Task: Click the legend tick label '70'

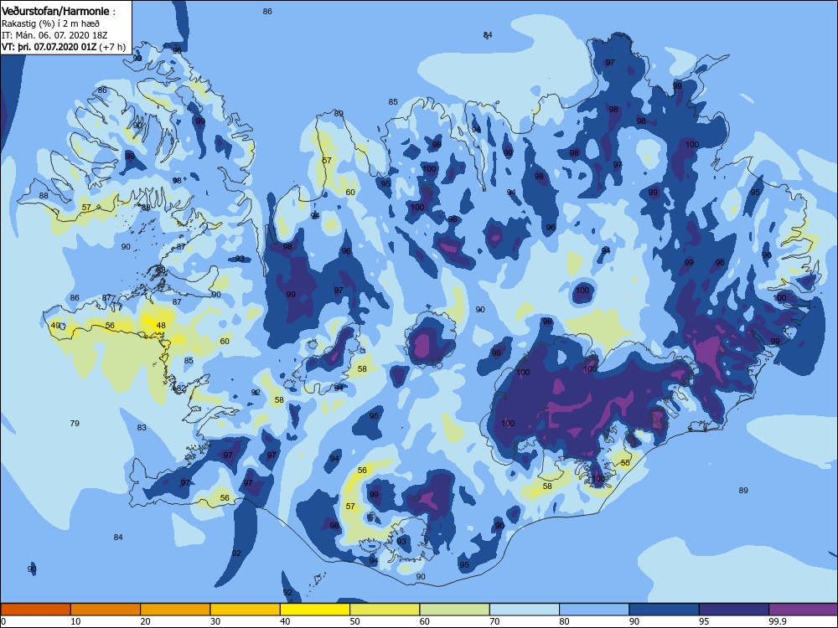Action: (495, 621)
